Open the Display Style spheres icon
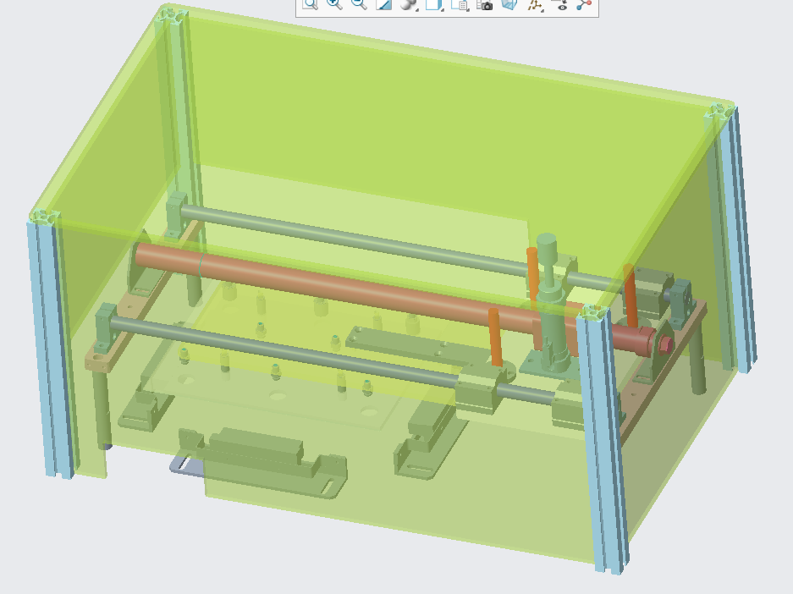Image resolution: width=793 pixels, height=594 pixels. click(408, 4)
